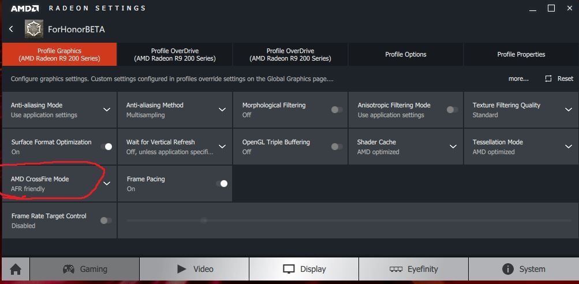Switch to the Video section
579x284 pixels.
click(194, 269)
